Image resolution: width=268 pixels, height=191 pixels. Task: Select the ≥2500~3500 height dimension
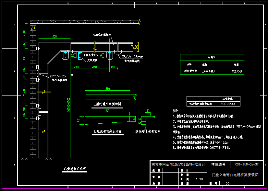coord(68,105)
